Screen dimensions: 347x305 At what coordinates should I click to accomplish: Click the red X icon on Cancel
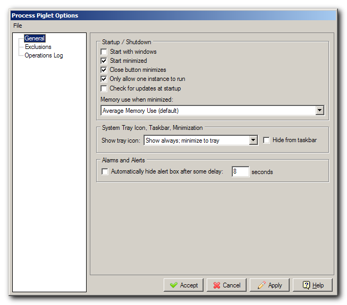tap(217, 285)
